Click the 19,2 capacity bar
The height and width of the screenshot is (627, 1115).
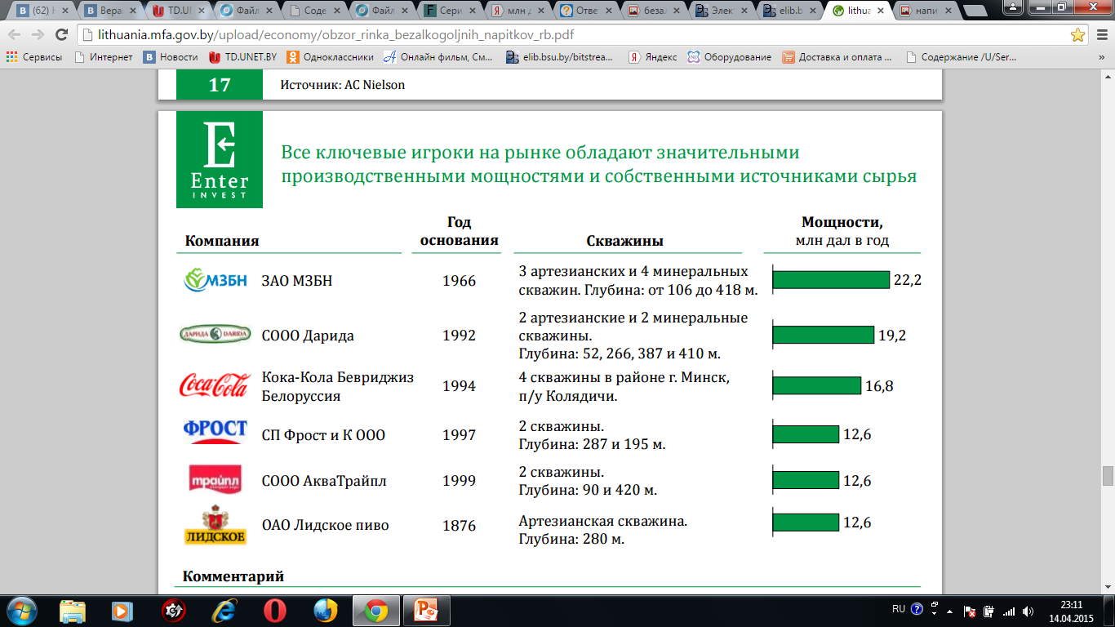click(823, 335)
